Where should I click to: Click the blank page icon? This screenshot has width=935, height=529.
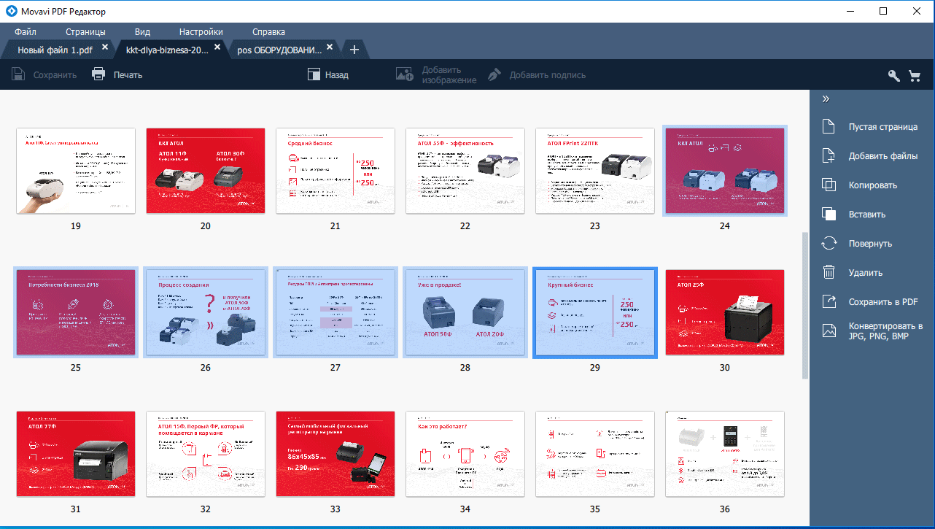(x=829, y=126)
